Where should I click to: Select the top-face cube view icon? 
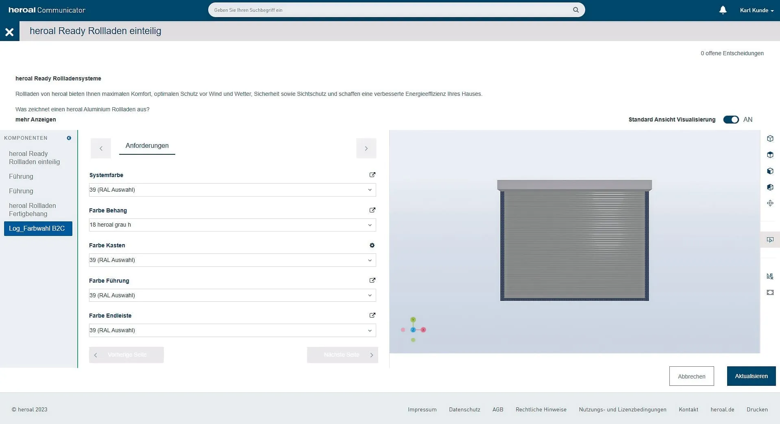pos(770,155)
